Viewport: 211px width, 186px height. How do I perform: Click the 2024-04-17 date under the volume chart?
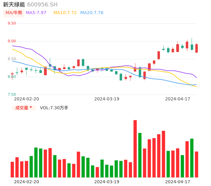point(178,182)
